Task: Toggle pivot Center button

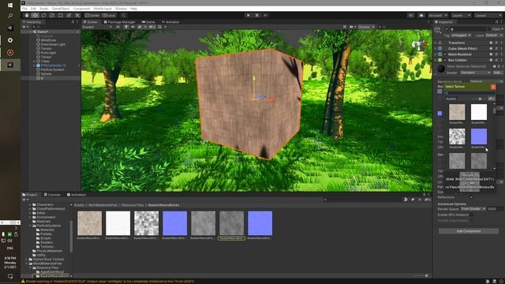Action: tap(92, 16)
